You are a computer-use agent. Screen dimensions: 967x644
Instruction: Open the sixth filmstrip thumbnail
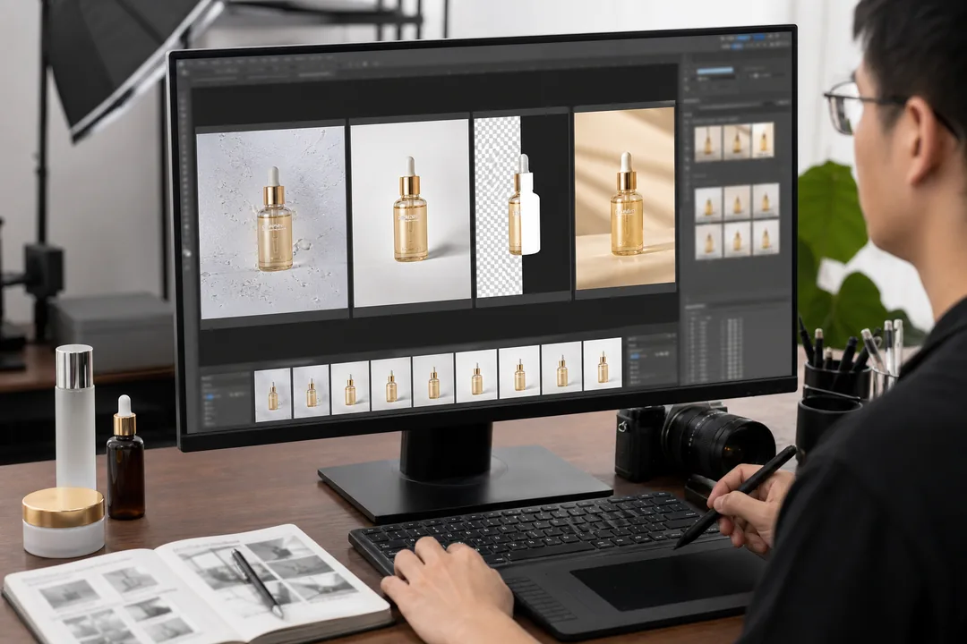pos(476,377)
